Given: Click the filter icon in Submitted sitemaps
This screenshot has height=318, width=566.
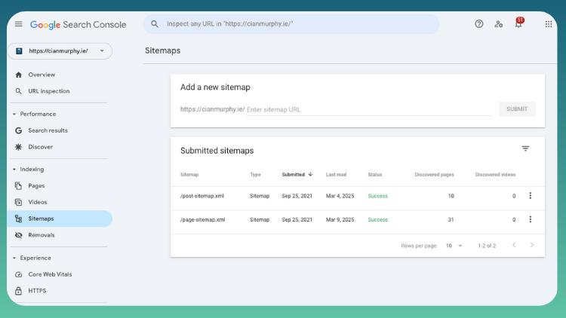Looking at the screenshot, I should tap(525, 149).
